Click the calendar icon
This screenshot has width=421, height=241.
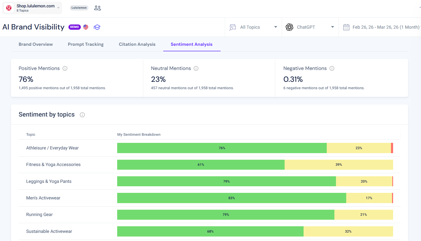tap(346, 27)
